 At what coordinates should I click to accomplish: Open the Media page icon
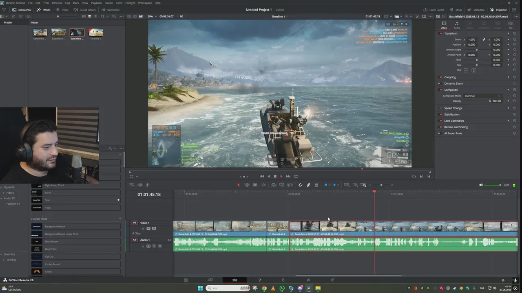tap(186, 280)
